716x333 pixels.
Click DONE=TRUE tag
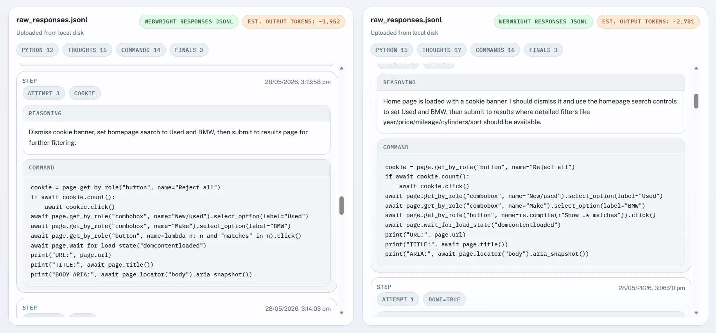pos(444,299)
